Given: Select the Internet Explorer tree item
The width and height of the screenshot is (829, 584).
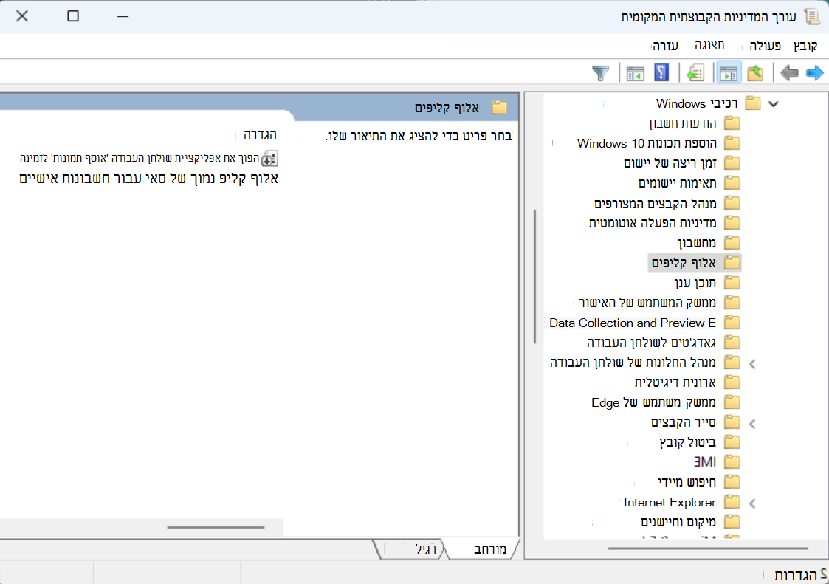Looking at the screenshot, I should click(x=670, y=502).
